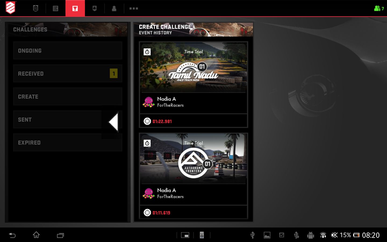The width and height of the screenshot is (387, 242).
Task: Tap the yellow Received count badge
Action: 113,73
